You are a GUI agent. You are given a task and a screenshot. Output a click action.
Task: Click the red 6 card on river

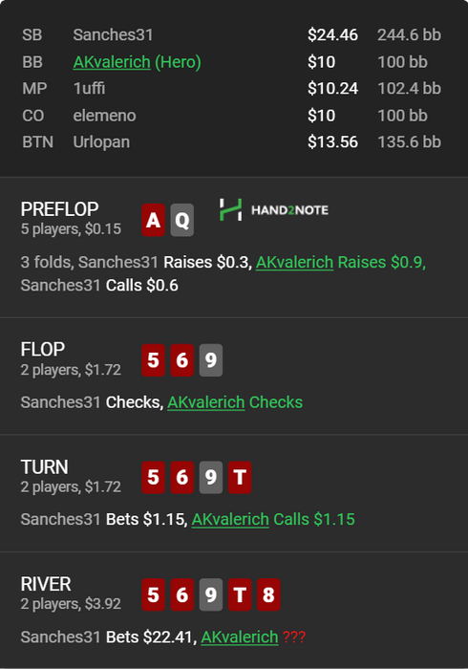point(182,594)
